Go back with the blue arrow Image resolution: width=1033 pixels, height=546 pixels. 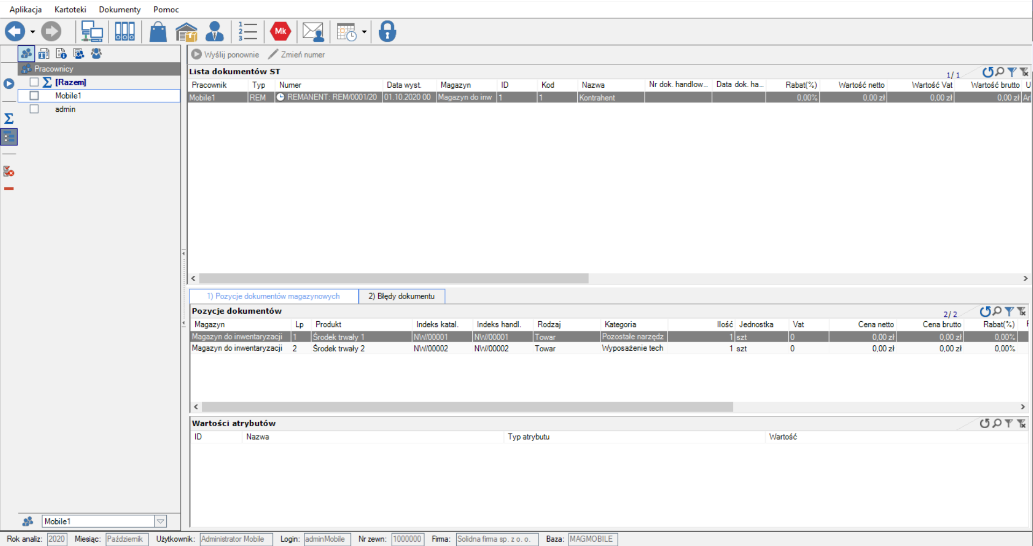pos(15,31)
